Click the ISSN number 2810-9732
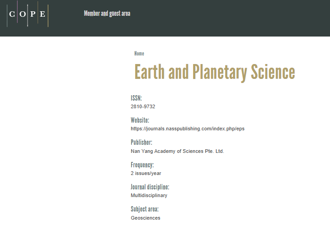Image resolution: width=330 pixels, height=230 pixels. 143,106
